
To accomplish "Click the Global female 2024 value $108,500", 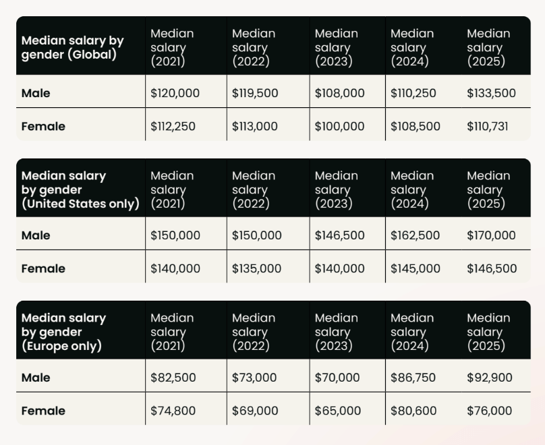I will pos(415,126).
